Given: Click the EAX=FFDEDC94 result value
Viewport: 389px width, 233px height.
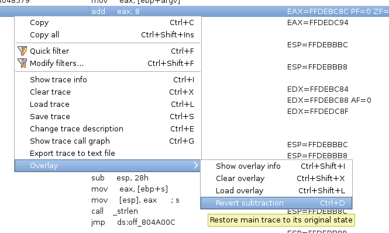Looking at the screenshot, I should pyautogui.click(x=318, y=23).
